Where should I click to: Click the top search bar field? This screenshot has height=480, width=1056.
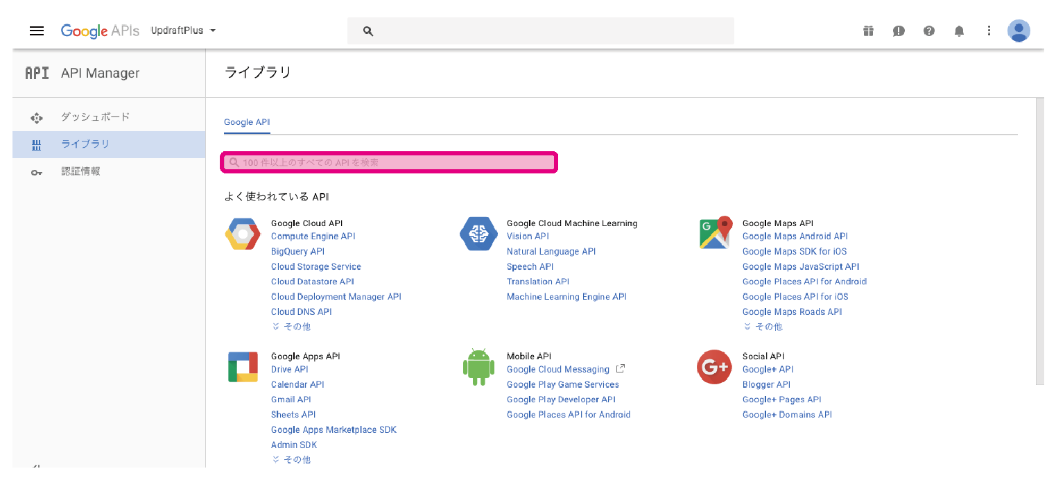[x=541, y=31]
